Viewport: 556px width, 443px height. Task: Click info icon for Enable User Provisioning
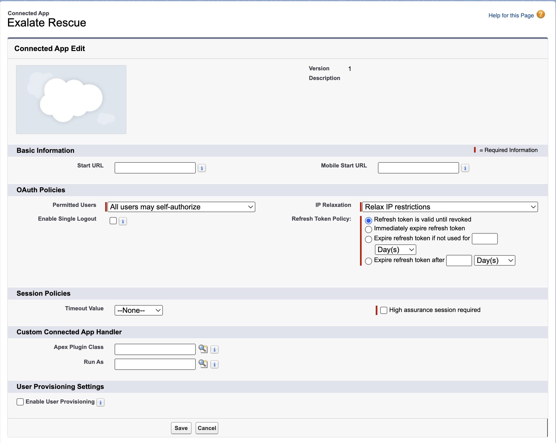pos(100,402)
